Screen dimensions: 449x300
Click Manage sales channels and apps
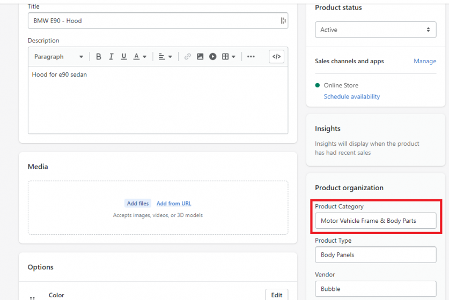tap(424, 61)
